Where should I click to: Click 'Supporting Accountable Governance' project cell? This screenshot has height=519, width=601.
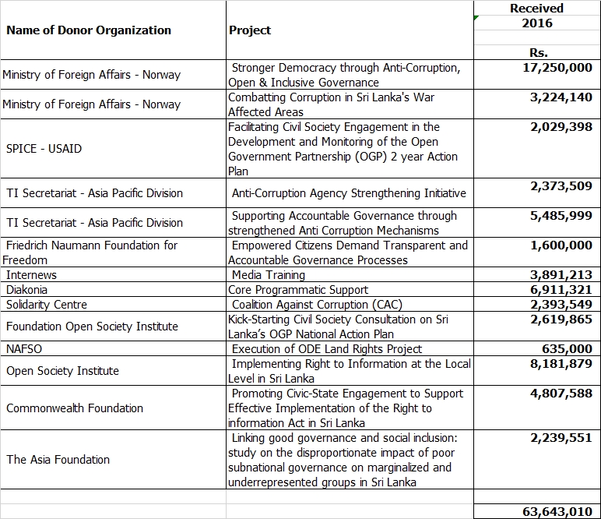(x=350, y=222)
